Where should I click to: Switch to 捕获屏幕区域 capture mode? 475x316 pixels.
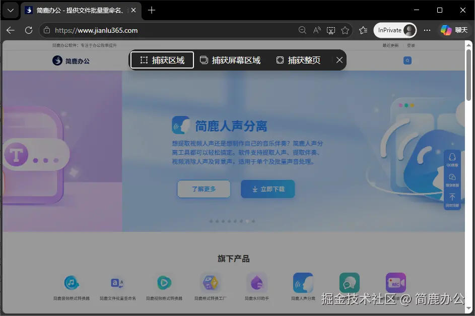(x=230, y=60)
